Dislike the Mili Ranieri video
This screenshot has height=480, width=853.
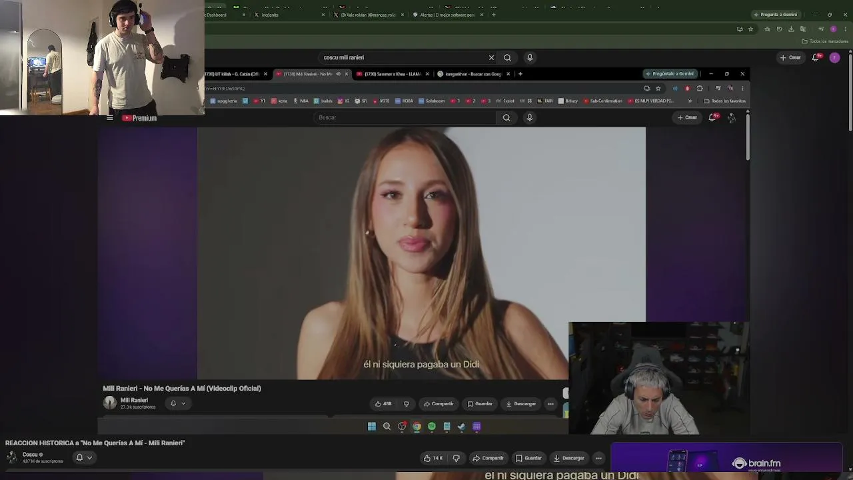tap(407, 404)
